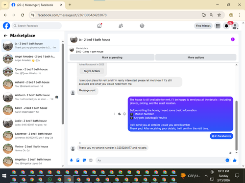Click Jc's avatar beside the phone number message
Viewport: 245px width, 183px height.
pos(73,148)
